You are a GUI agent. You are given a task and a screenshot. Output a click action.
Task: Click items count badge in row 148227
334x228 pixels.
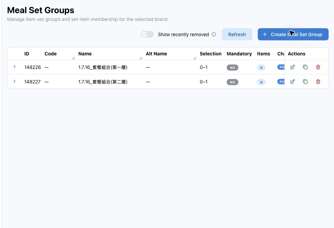[x=261, y=82]
